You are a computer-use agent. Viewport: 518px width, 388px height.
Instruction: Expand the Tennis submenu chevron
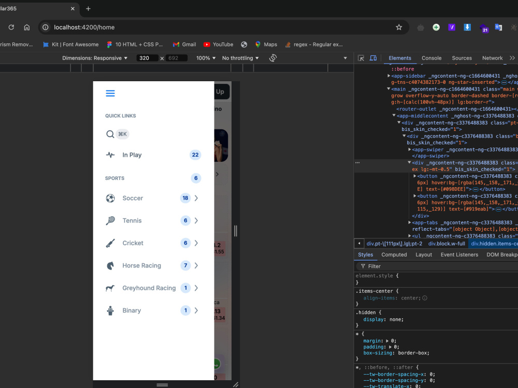click(x=196, y=220)
